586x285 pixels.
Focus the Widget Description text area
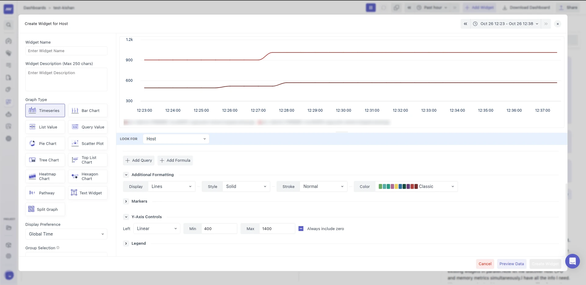click(x=66, y=79)
